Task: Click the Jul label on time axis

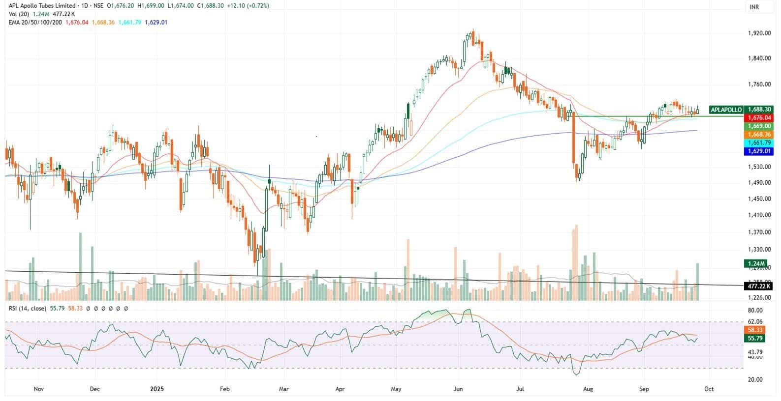Action: tap(520, 389)
